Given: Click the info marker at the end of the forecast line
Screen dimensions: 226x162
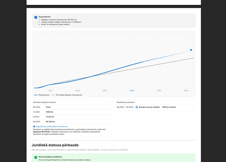Looking at the screenshot, I should pyautogui.click(x=191, y=50).
